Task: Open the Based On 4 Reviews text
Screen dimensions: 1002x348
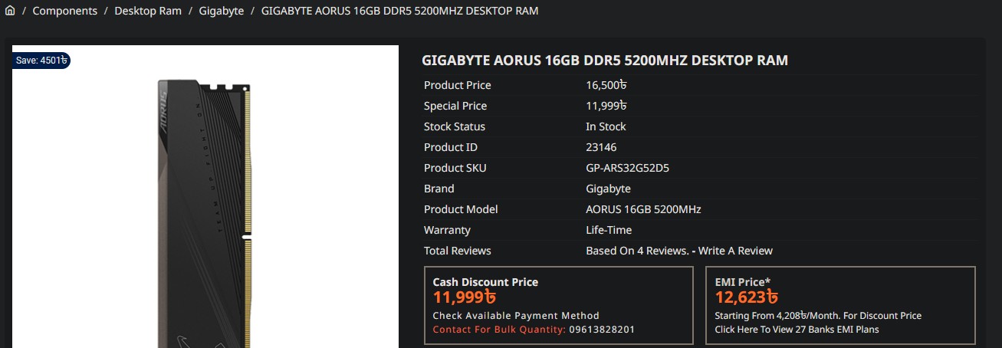Action: [637, 251]
